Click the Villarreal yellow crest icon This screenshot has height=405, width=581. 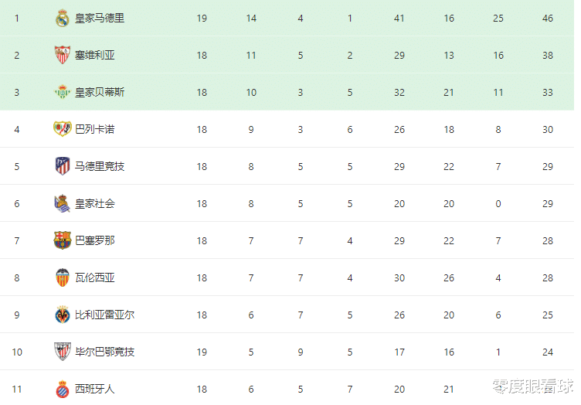63,315
